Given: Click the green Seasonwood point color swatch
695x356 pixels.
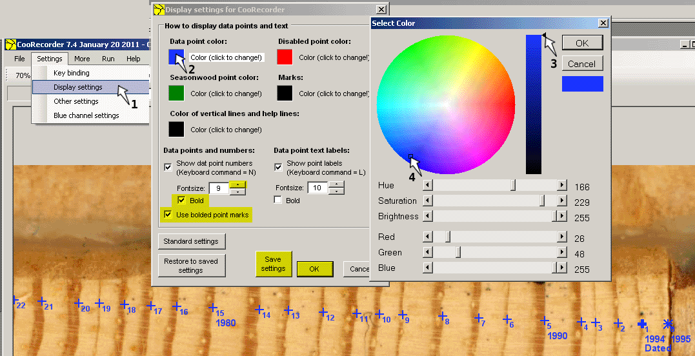Looking at the screenshot, I should pos(176,93).
